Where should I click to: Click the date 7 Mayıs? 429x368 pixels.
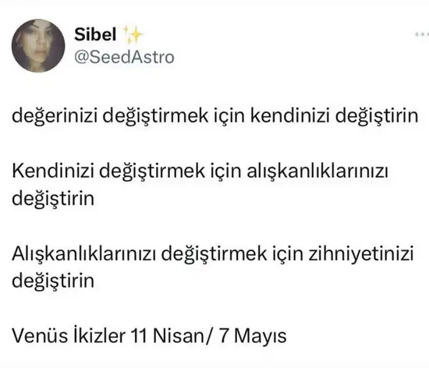tap(253, 336)
